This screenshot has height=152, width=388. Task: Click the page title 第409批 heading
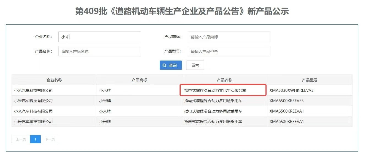click(182, 12)
